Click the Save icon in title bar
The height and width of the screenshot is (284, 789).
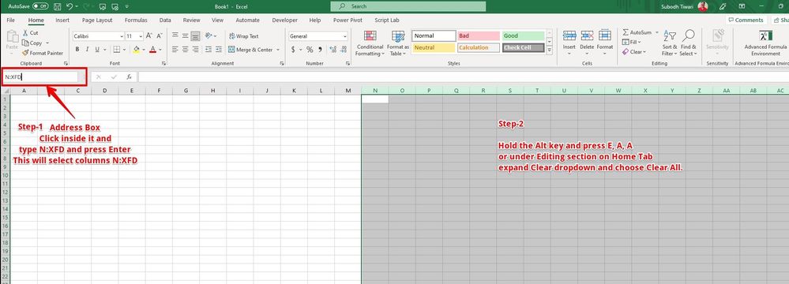pos(57,6)
